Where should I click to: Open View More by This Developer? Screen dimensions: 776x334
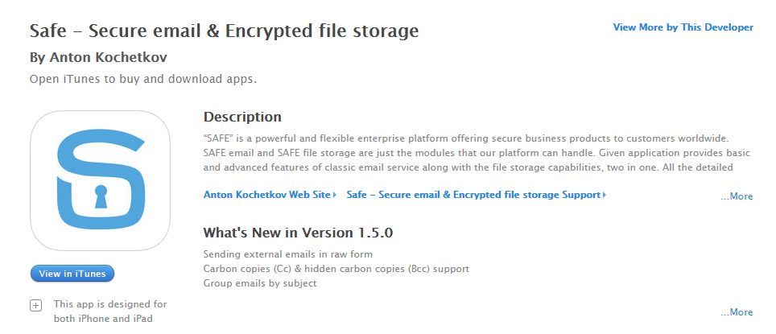pyautogui.click(x=683, y=27)
